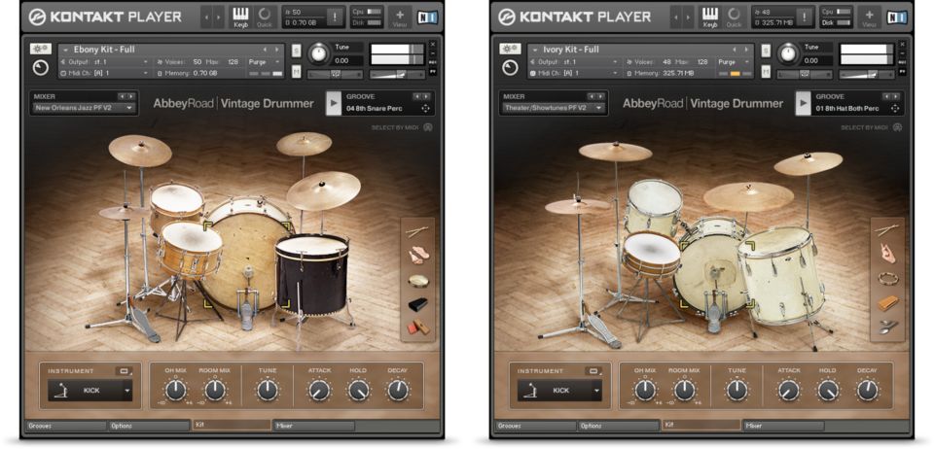
Task: Select drumsticks icon beside the Ebony kit
Action: tap(417, 231)
